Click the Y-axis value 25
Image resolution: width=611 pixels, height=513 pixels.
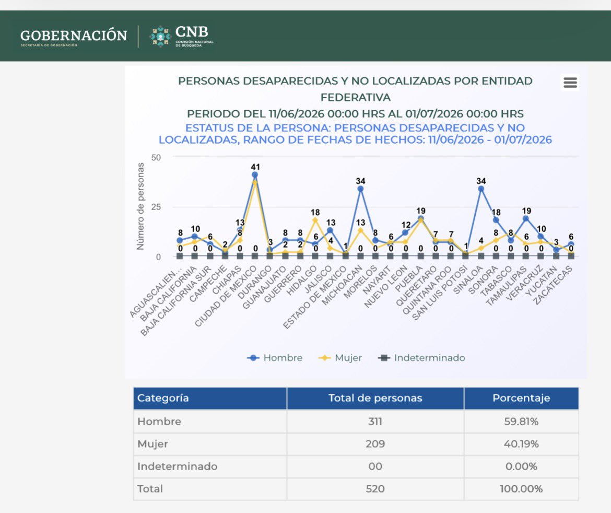pyautogui.click(x=156, y=207)
